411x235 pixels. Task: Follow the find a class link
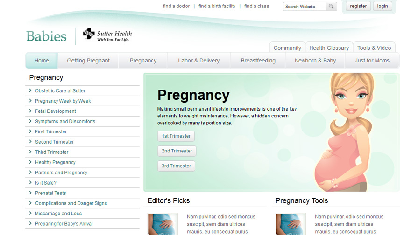(x=256, y=6)
